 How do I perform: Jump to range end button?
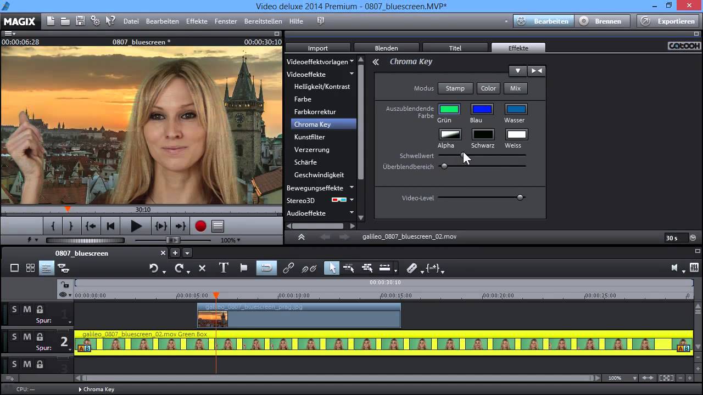tap(180, 226)
